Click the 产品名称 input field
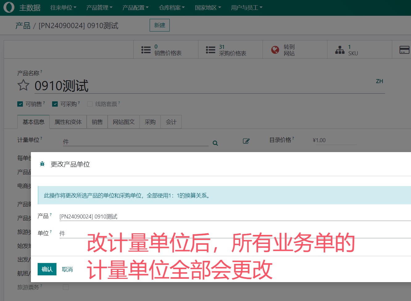Viewport: 411px width, 301px height. coord(210,86)
